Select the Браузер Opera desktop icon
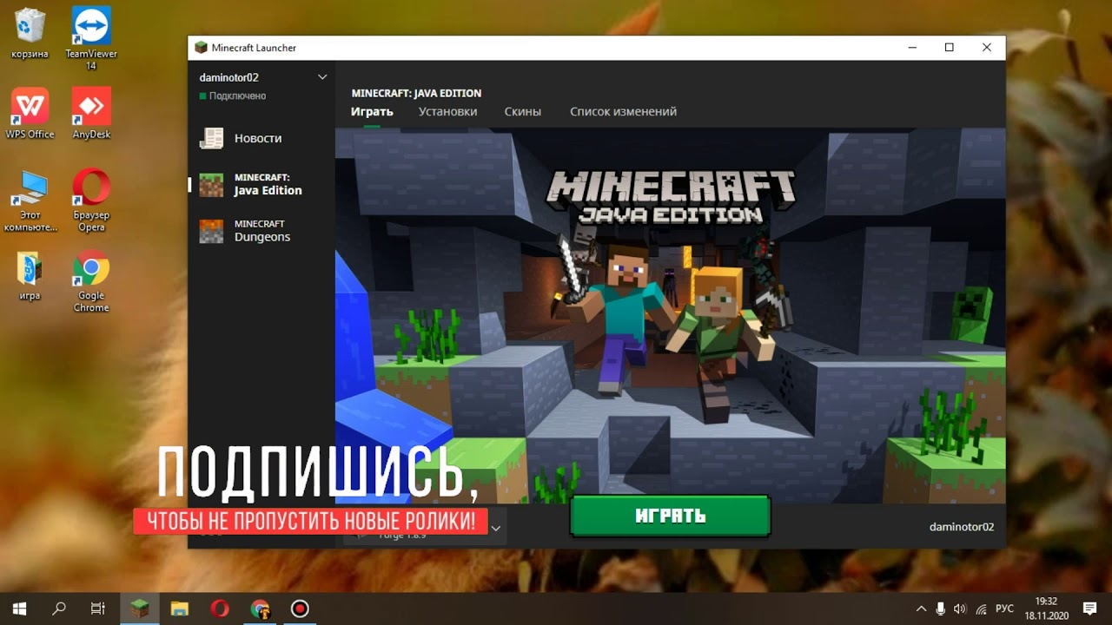The image size is (1112, 625). [x=90, y=200]
